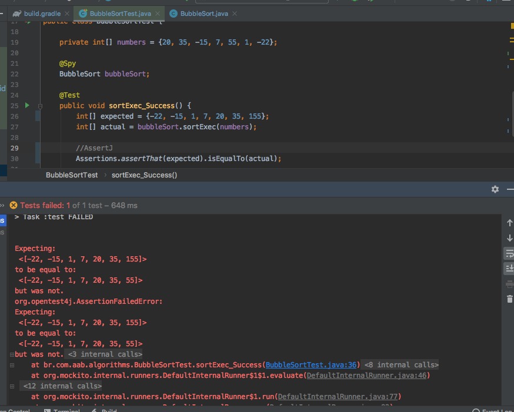Expand the 12 internal calls fold
The image size is (514, 412).
[x=62, y=386]
